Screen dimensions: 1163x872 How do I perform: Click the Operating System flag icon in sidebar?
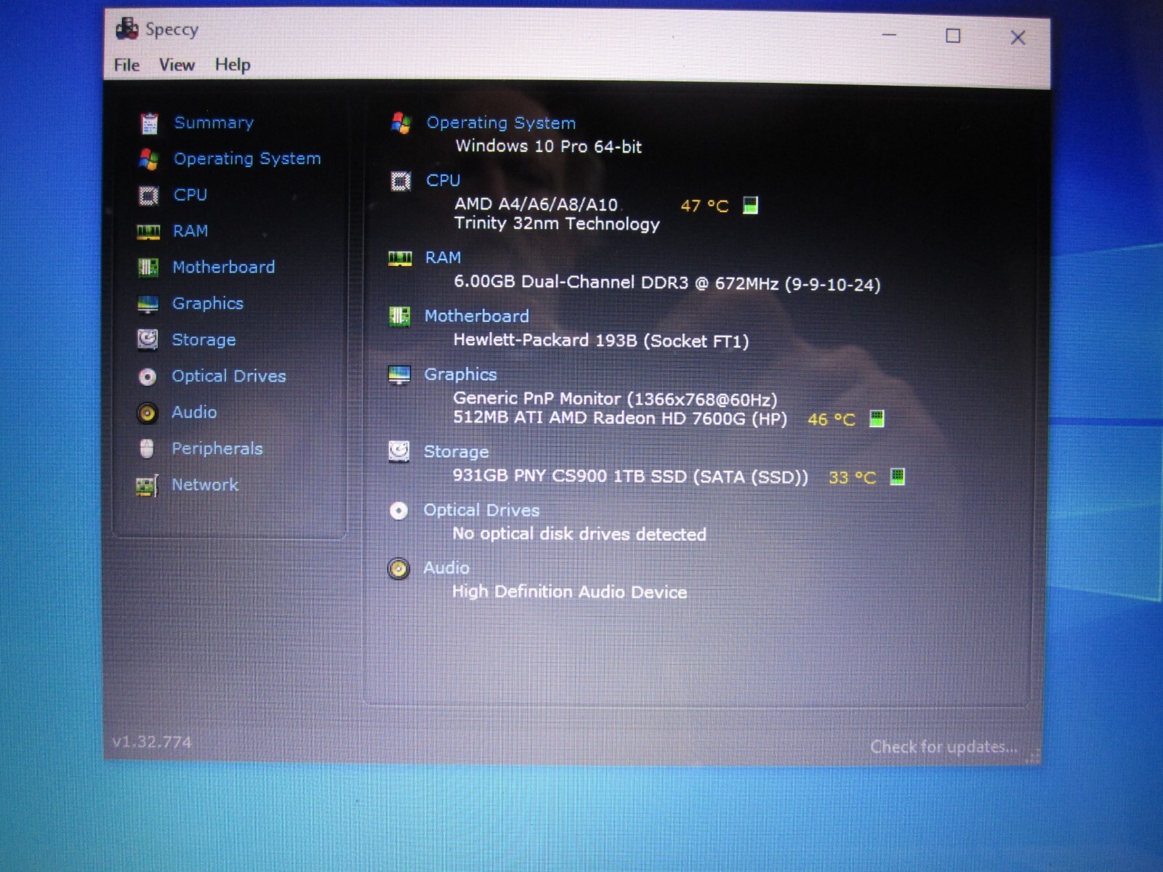click(x=149, y=159)
